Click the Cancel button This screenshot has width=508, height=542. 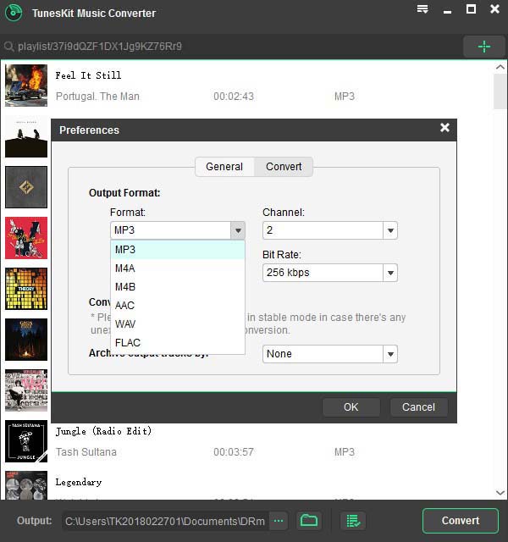tap(418, 407)
